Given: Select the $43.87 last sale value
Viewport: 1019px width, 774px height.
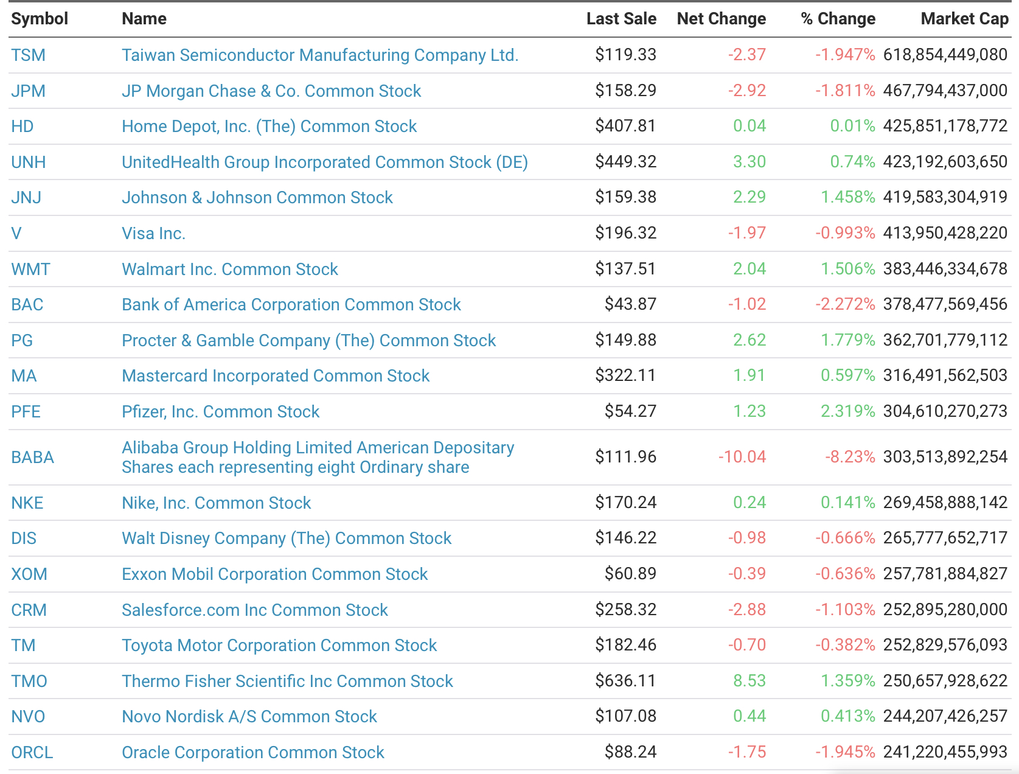Looking at the screenshot, I should (630, 304).
